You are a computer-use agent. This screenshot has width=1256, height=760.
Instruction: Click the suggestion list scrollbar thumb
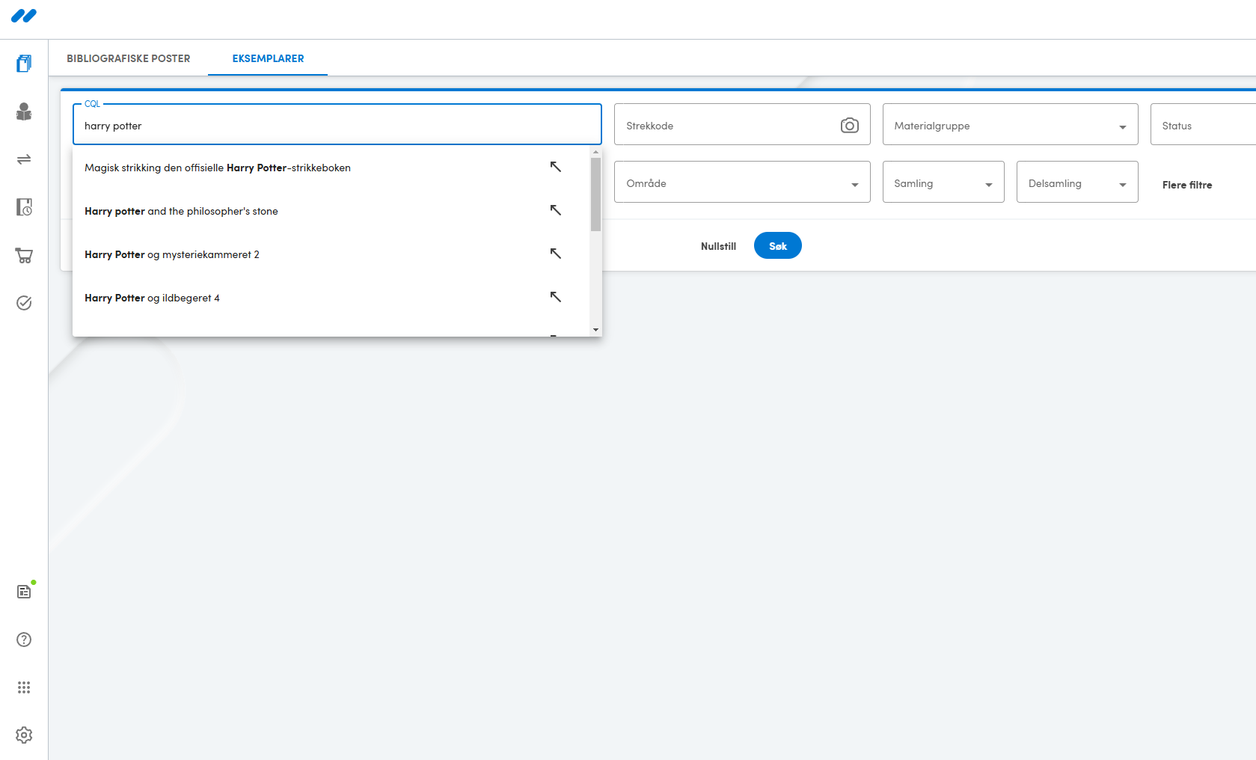point(595,194)
